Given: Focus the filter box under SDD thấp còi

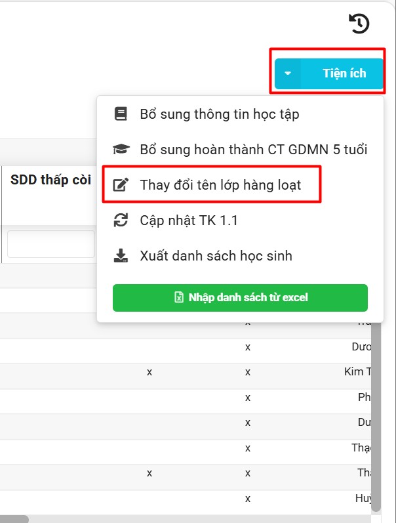Looking at the screenshot, I should click(x=51, y=244).
